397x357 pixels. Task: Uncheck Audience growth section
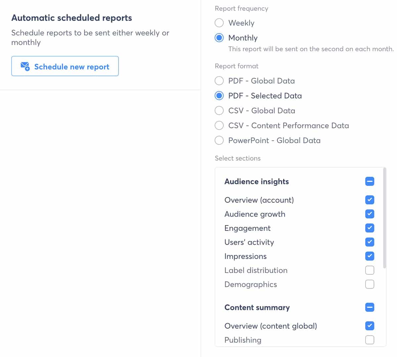370,214
